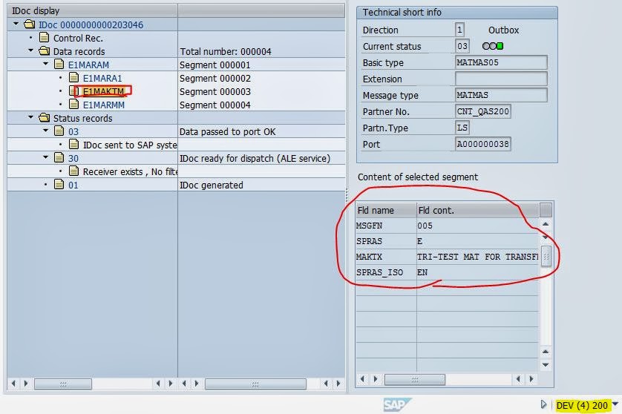The image size is (622, 414).
Task: Open IDoc 0000000000203046 root link
Action: point(91,24)
